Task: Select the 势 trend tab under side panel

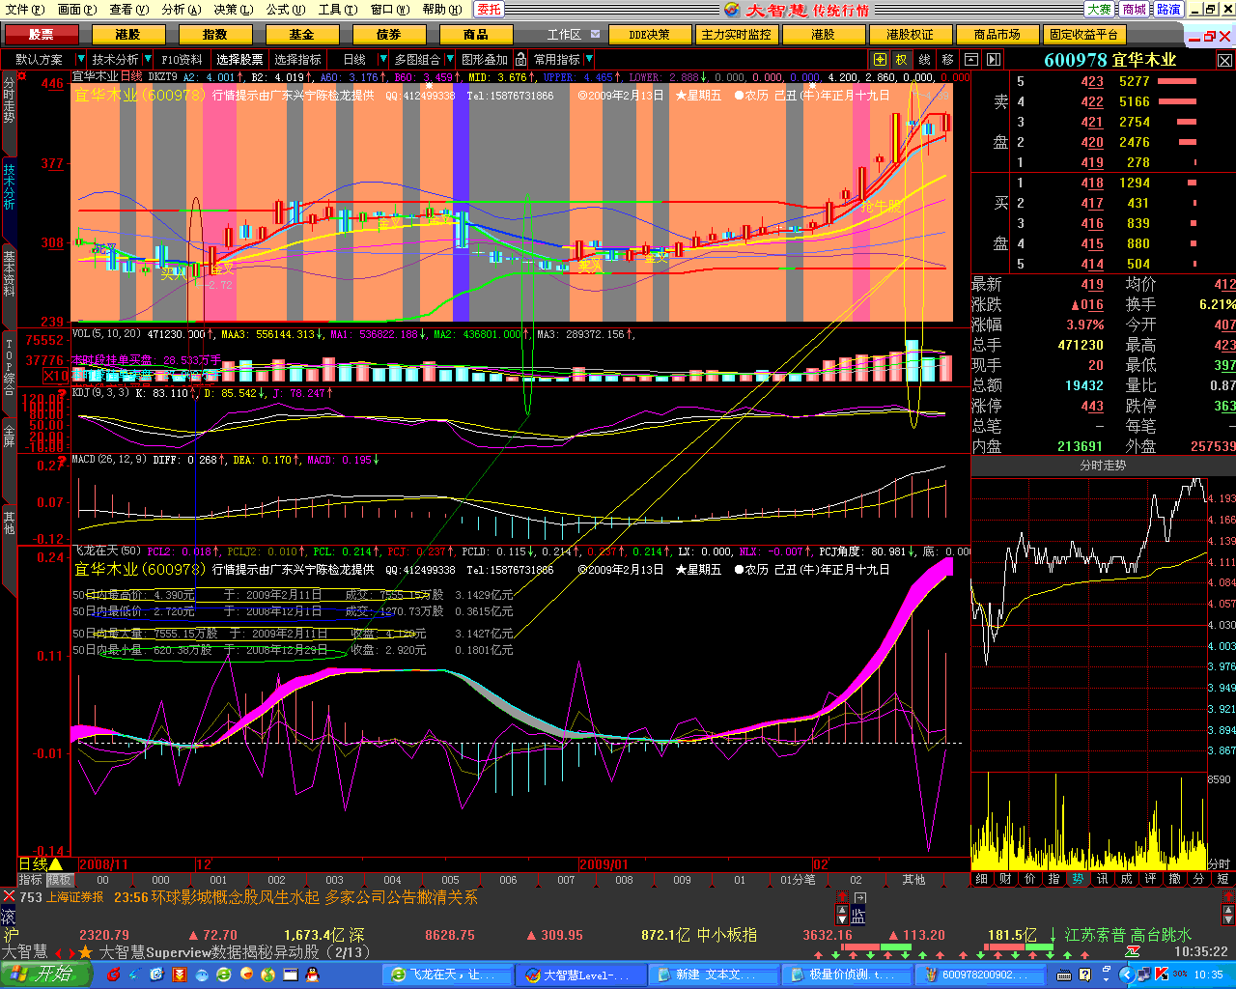Action: (1078, 879)
